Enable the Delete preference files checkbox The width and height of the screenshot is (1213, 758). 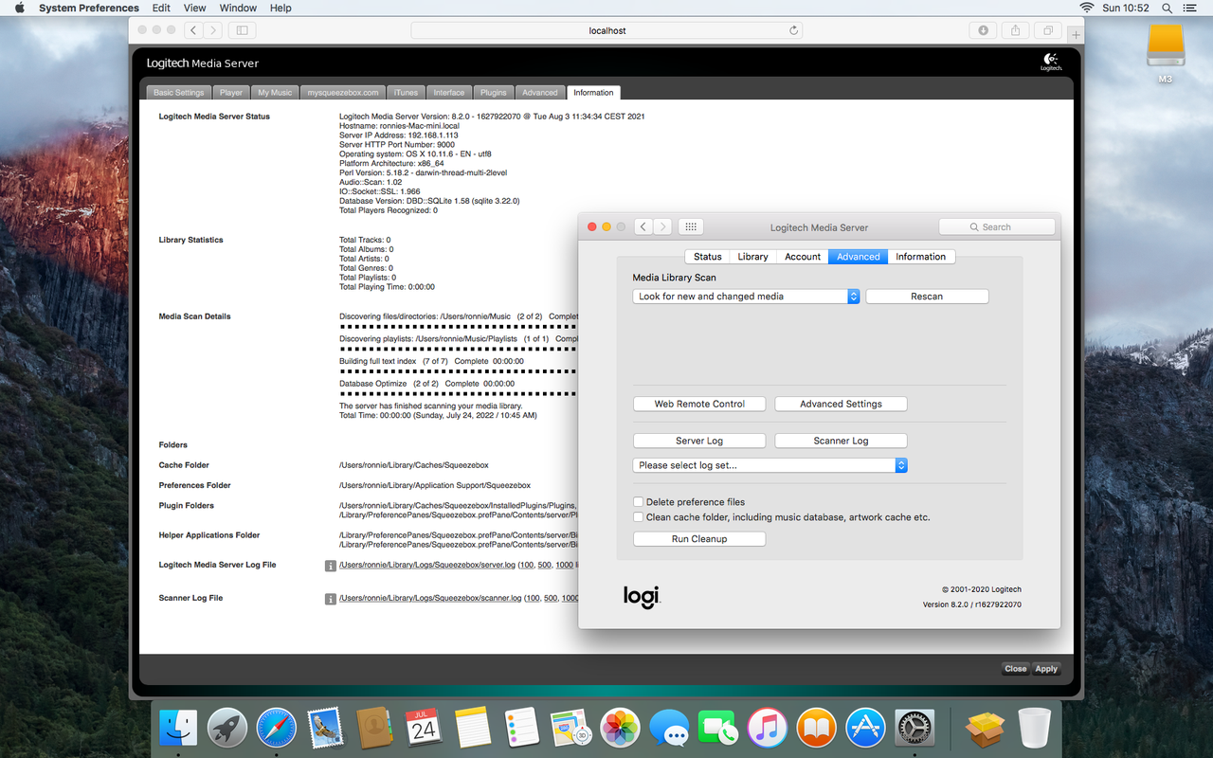click(638, 501)
